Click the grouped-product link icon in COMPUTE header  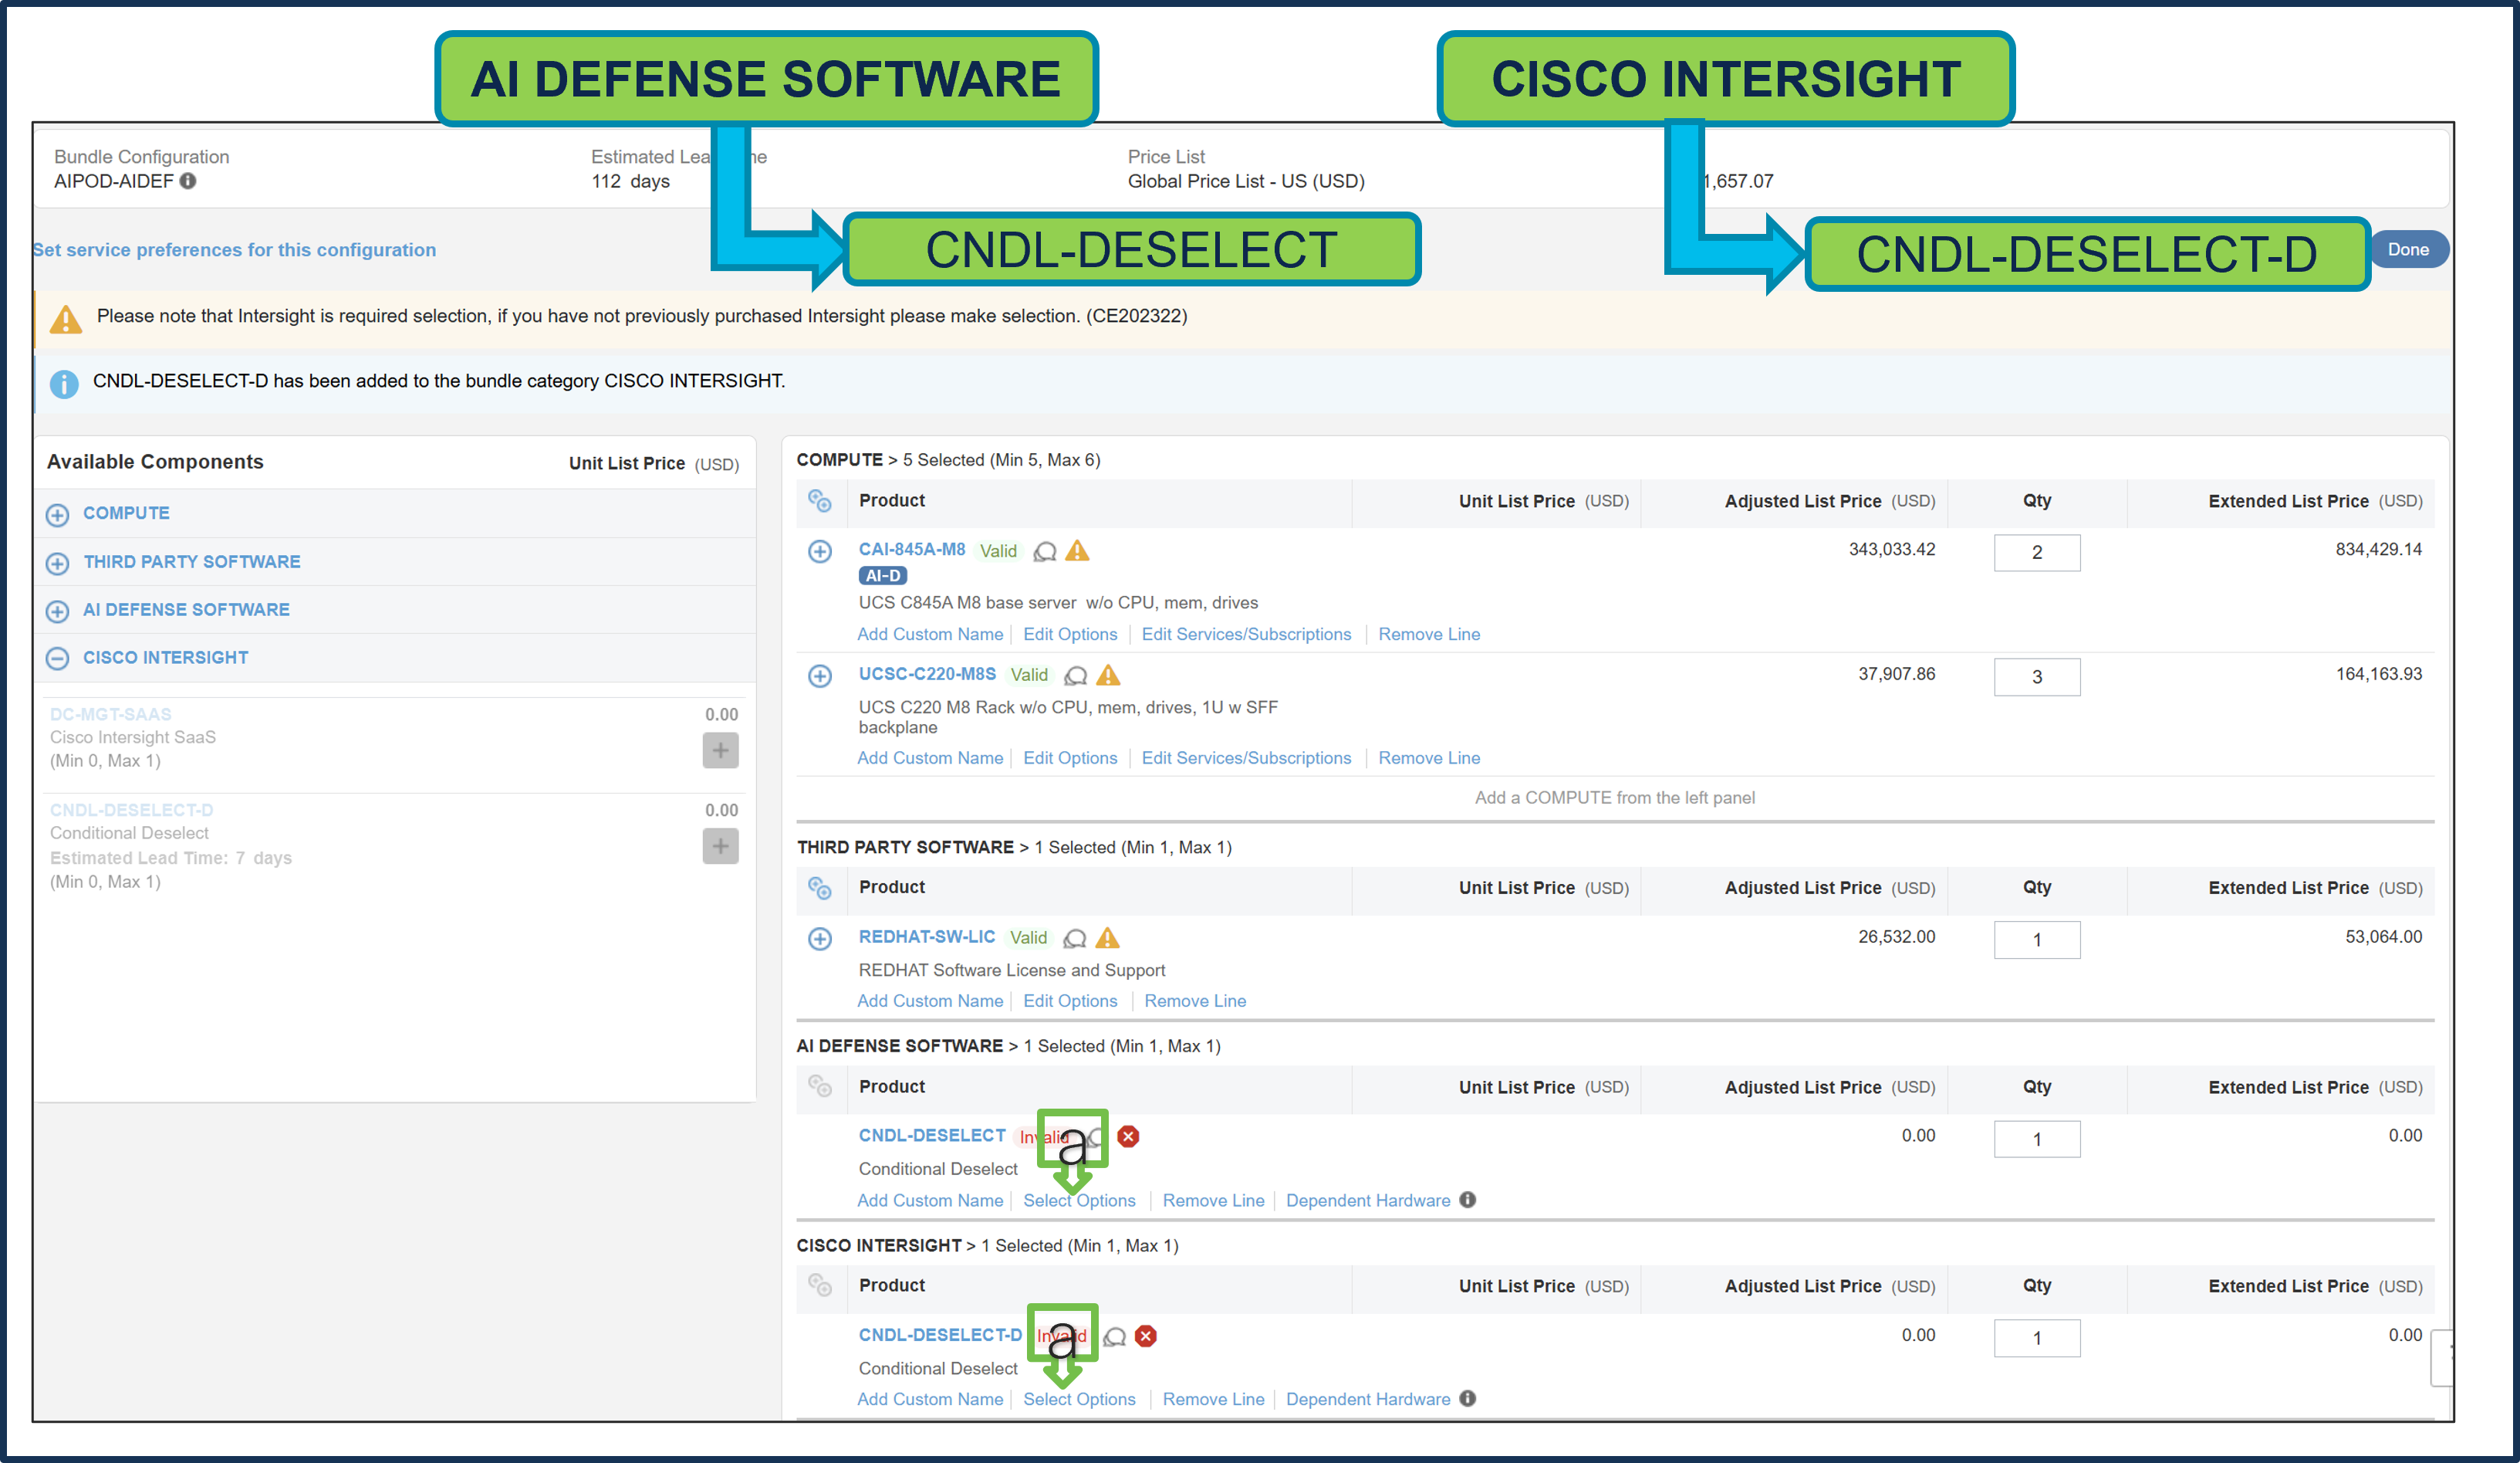[x=821, y=501]
